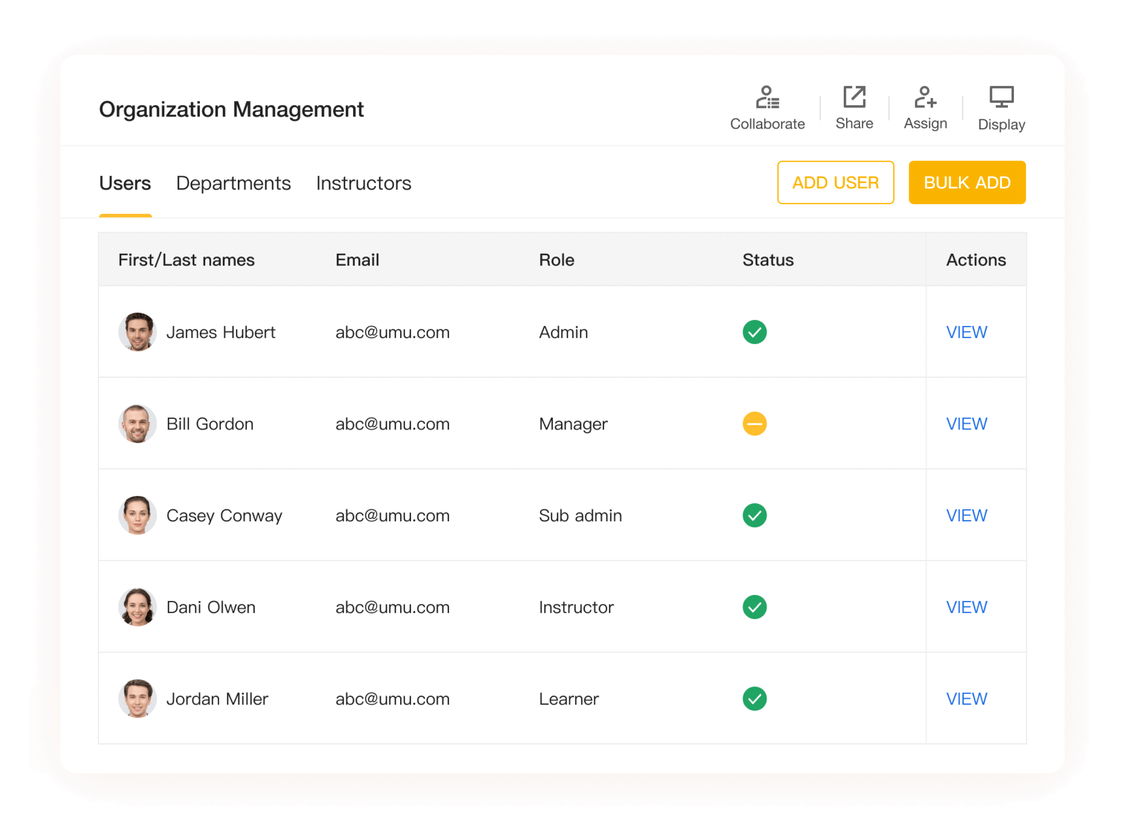Viewport: 1125px width, 839px height.
Task: Click Casey Conway's green status checkmark
Action: coord(754,515)
